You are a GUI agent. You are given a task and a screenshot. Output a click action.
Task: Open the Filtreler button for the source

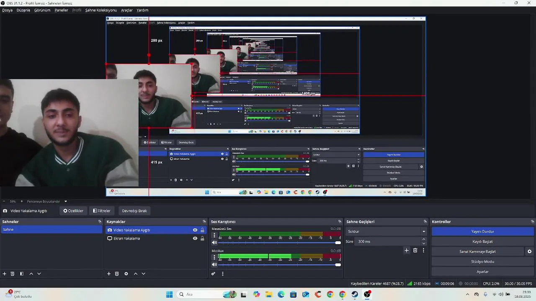click(x=102, y=211)
